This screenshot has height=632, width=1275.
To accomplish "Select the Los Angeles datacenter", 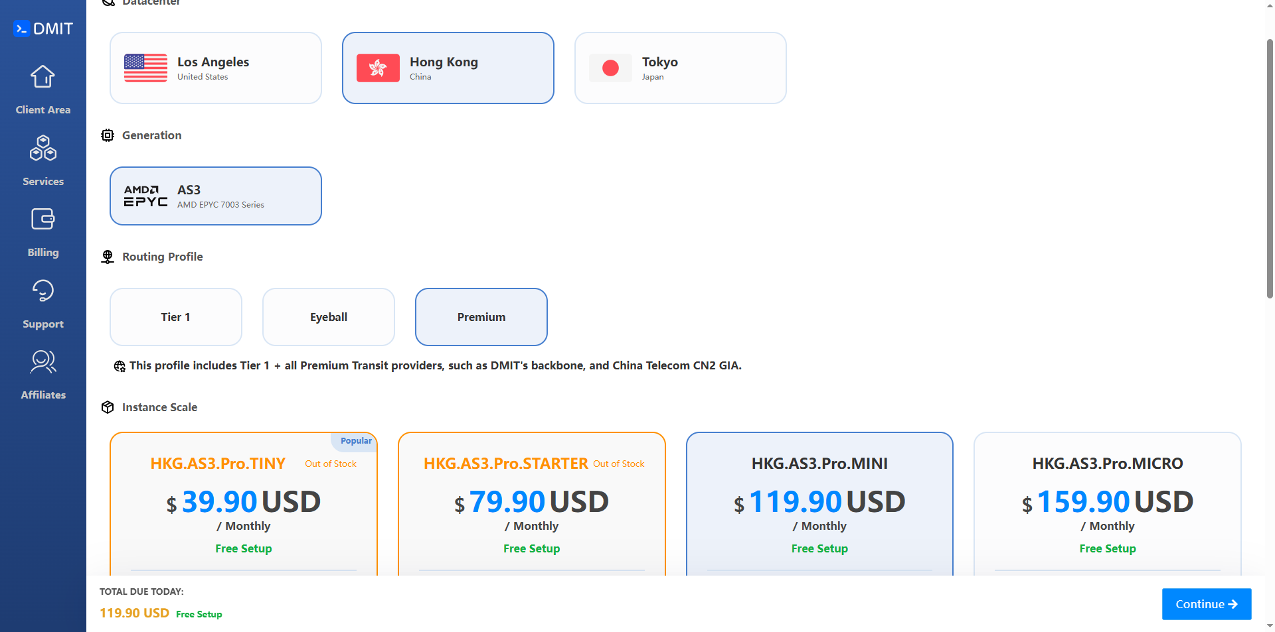I will tap(216, 68).
